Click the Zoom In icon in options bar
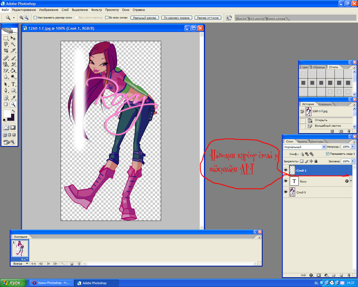Screen dimensions: 358x287 21,17
